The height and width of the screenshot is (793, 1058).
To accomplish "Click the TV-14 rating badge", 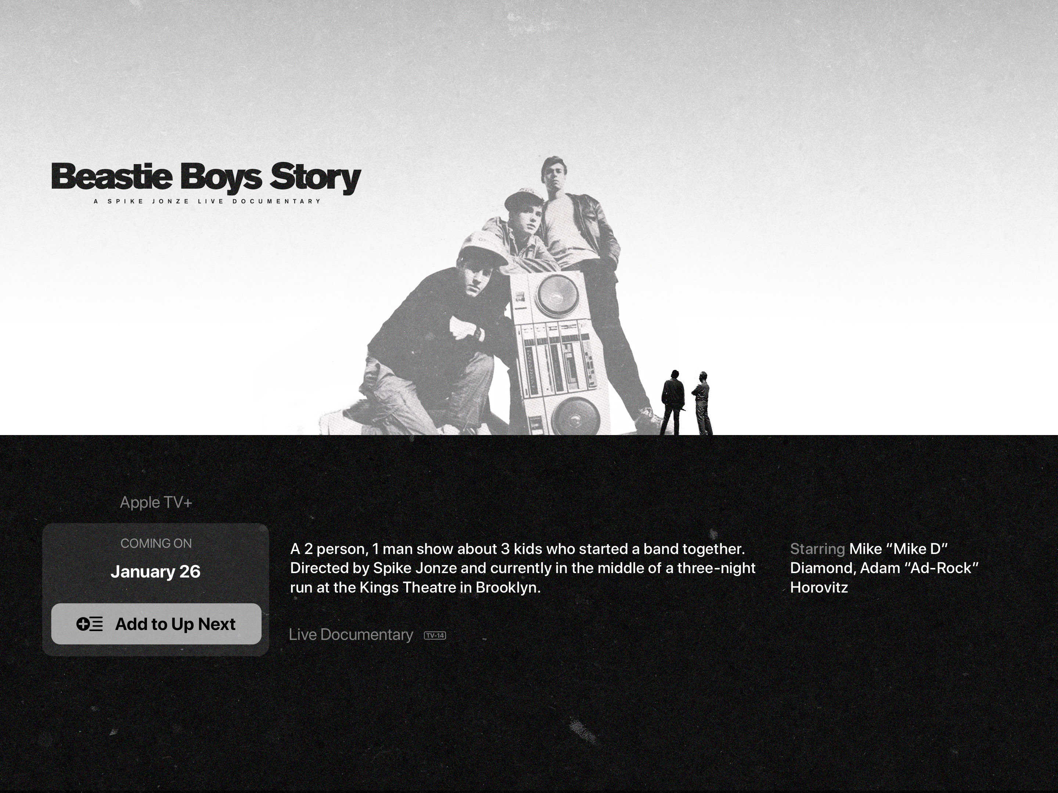I will point(435,635).
